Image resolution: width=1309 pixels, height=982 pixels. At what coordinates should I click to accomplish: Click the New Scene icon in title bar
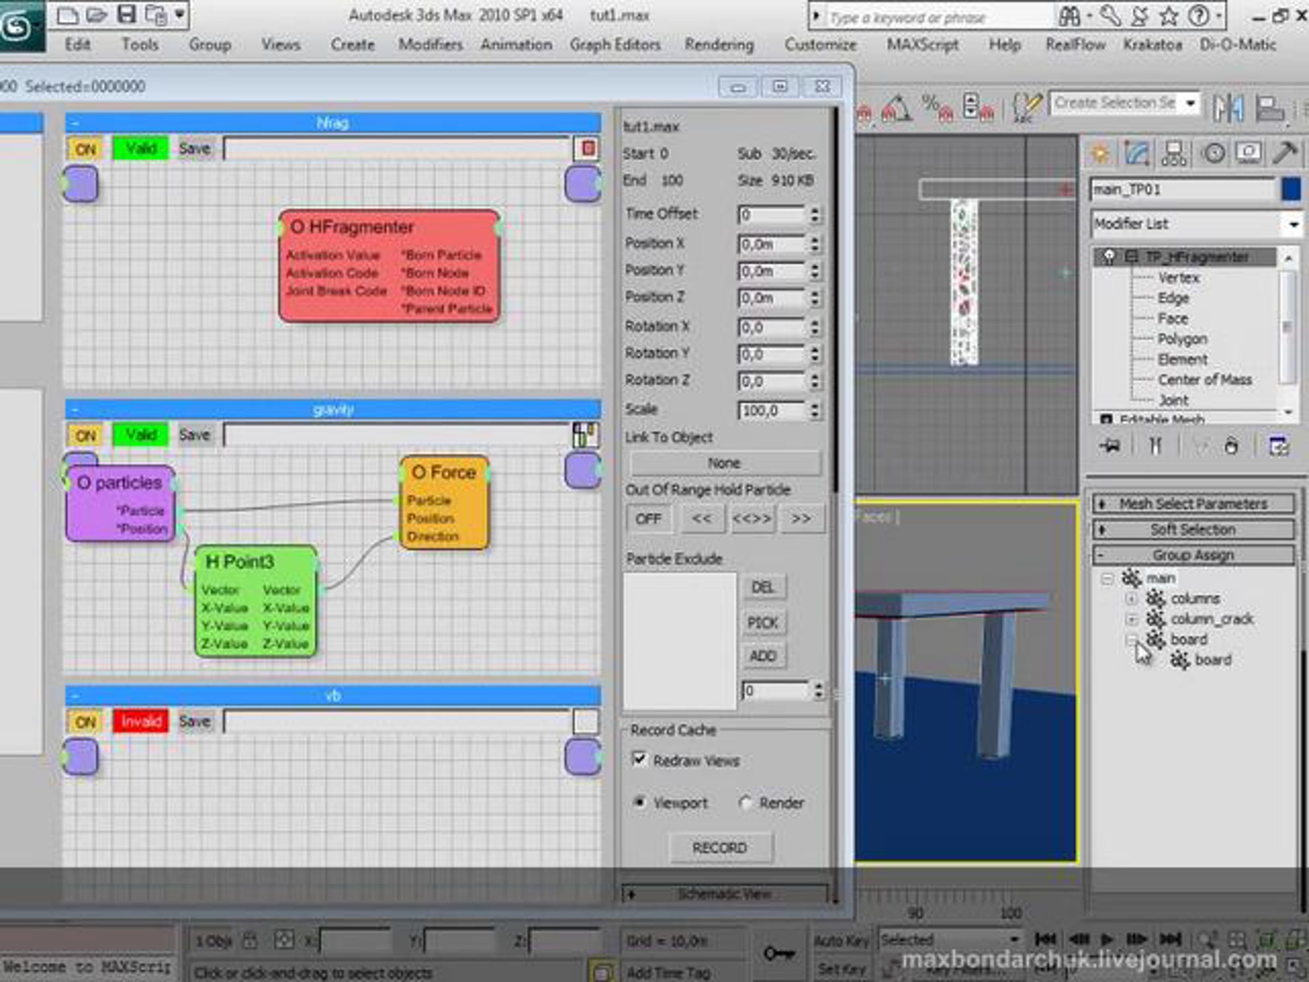coord(68,15)
